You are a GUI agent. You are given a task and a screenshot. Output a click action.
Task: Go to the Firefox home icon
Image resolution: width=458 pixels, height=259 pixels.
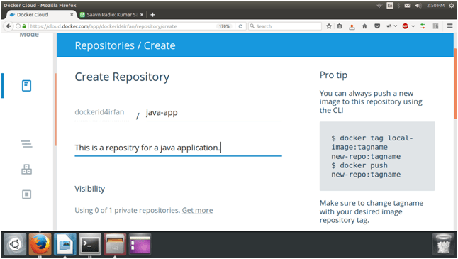364,26
